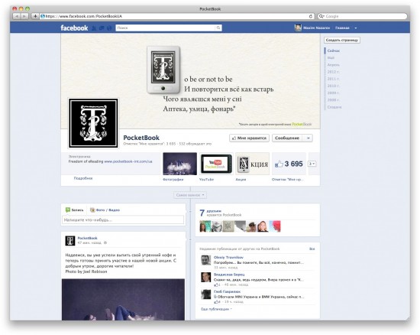Screen dimensions: 420x335
Task: Click the first friend photo in friends box
Action: coord(205,226)
